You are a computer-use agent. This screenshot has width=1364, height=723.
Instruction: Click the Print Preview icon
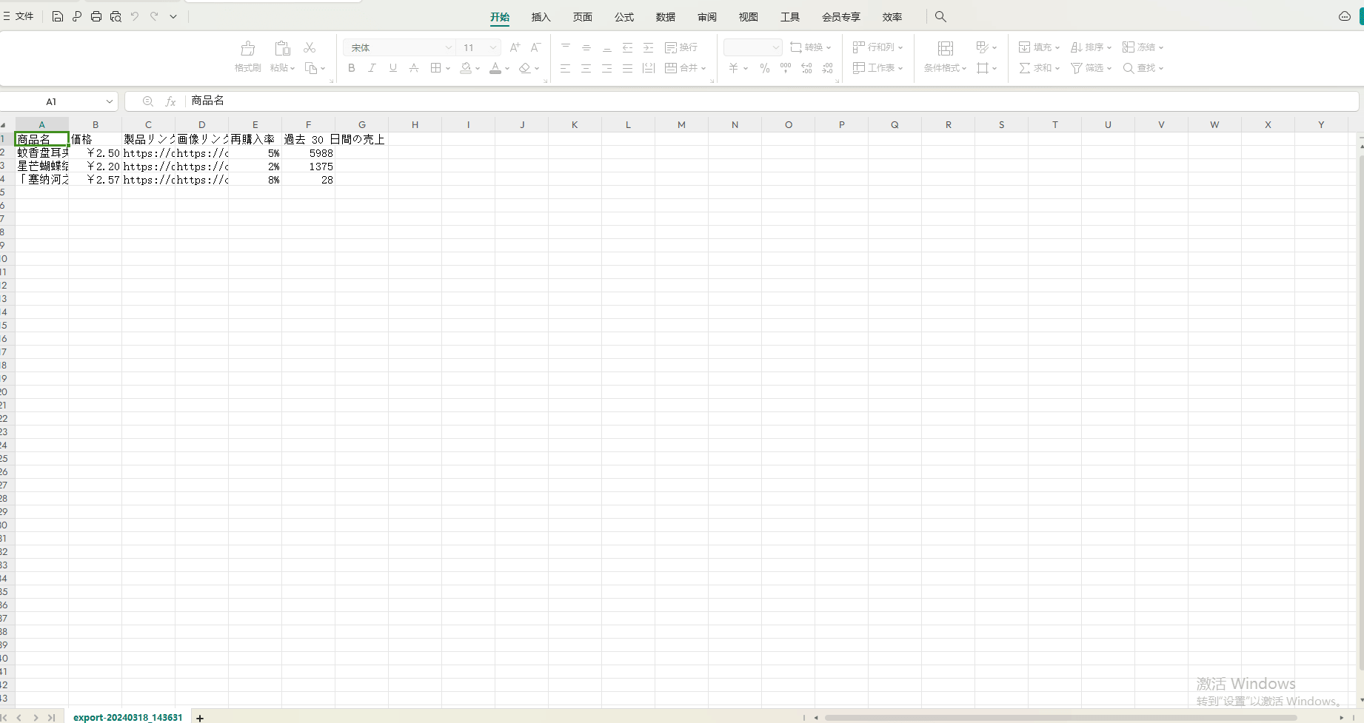click(116, 16)
